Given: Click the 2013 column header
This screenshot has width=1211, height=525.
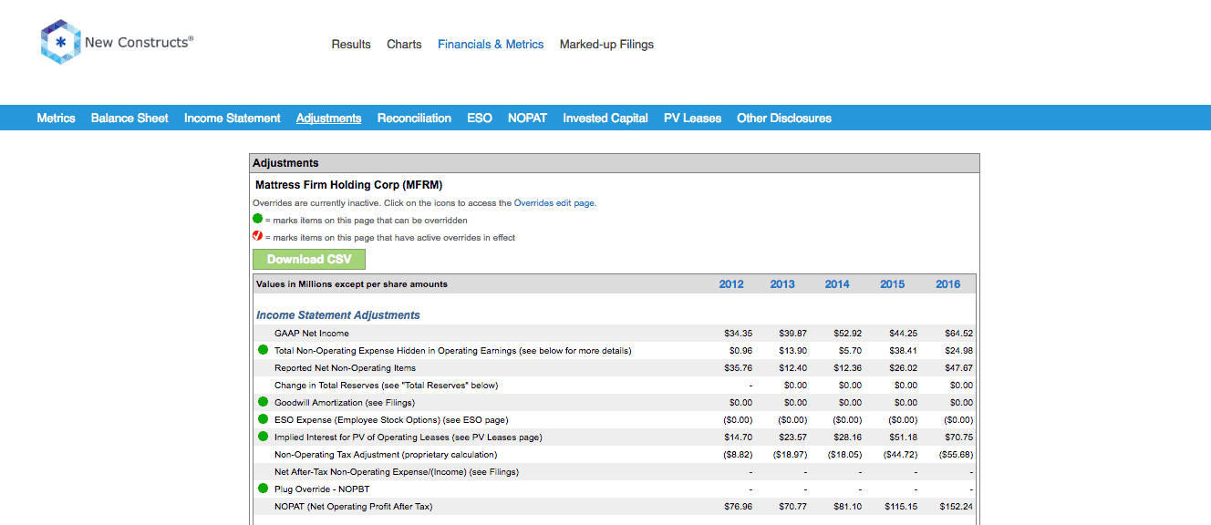Looking at the screenshot, I should coord(782,284).
